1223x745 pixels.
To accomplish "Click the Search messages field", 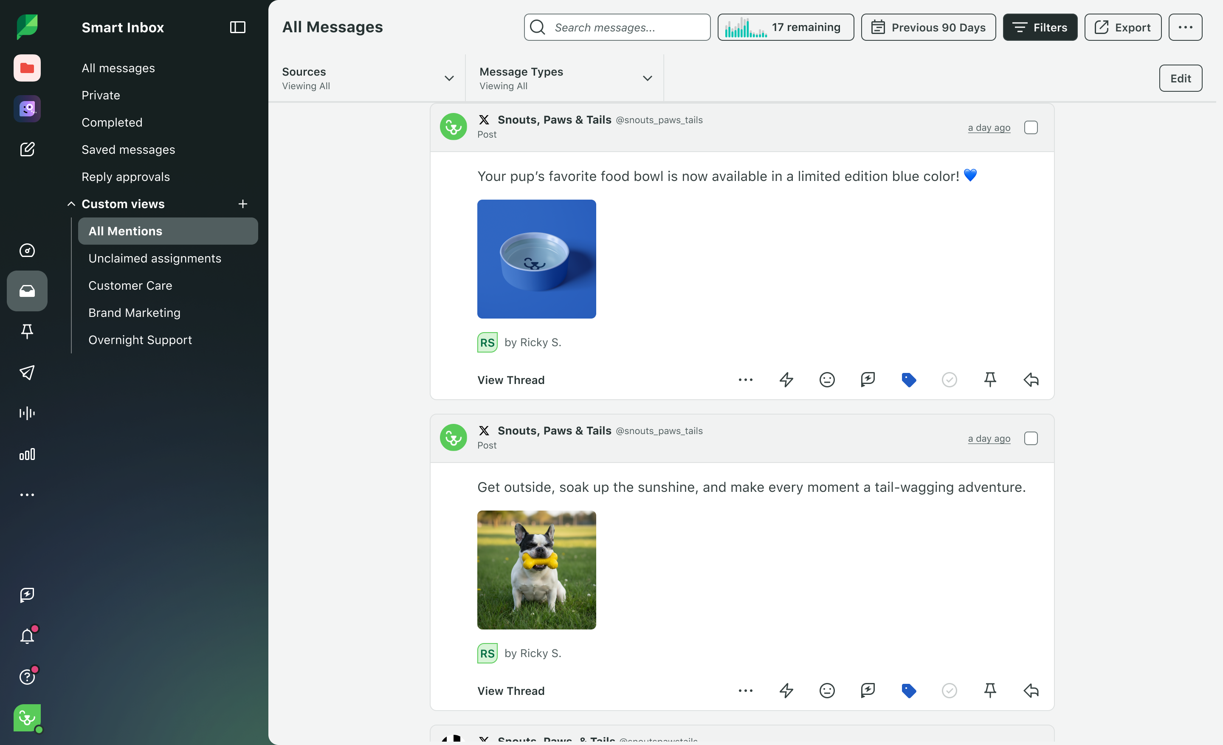I will [626, 27].
